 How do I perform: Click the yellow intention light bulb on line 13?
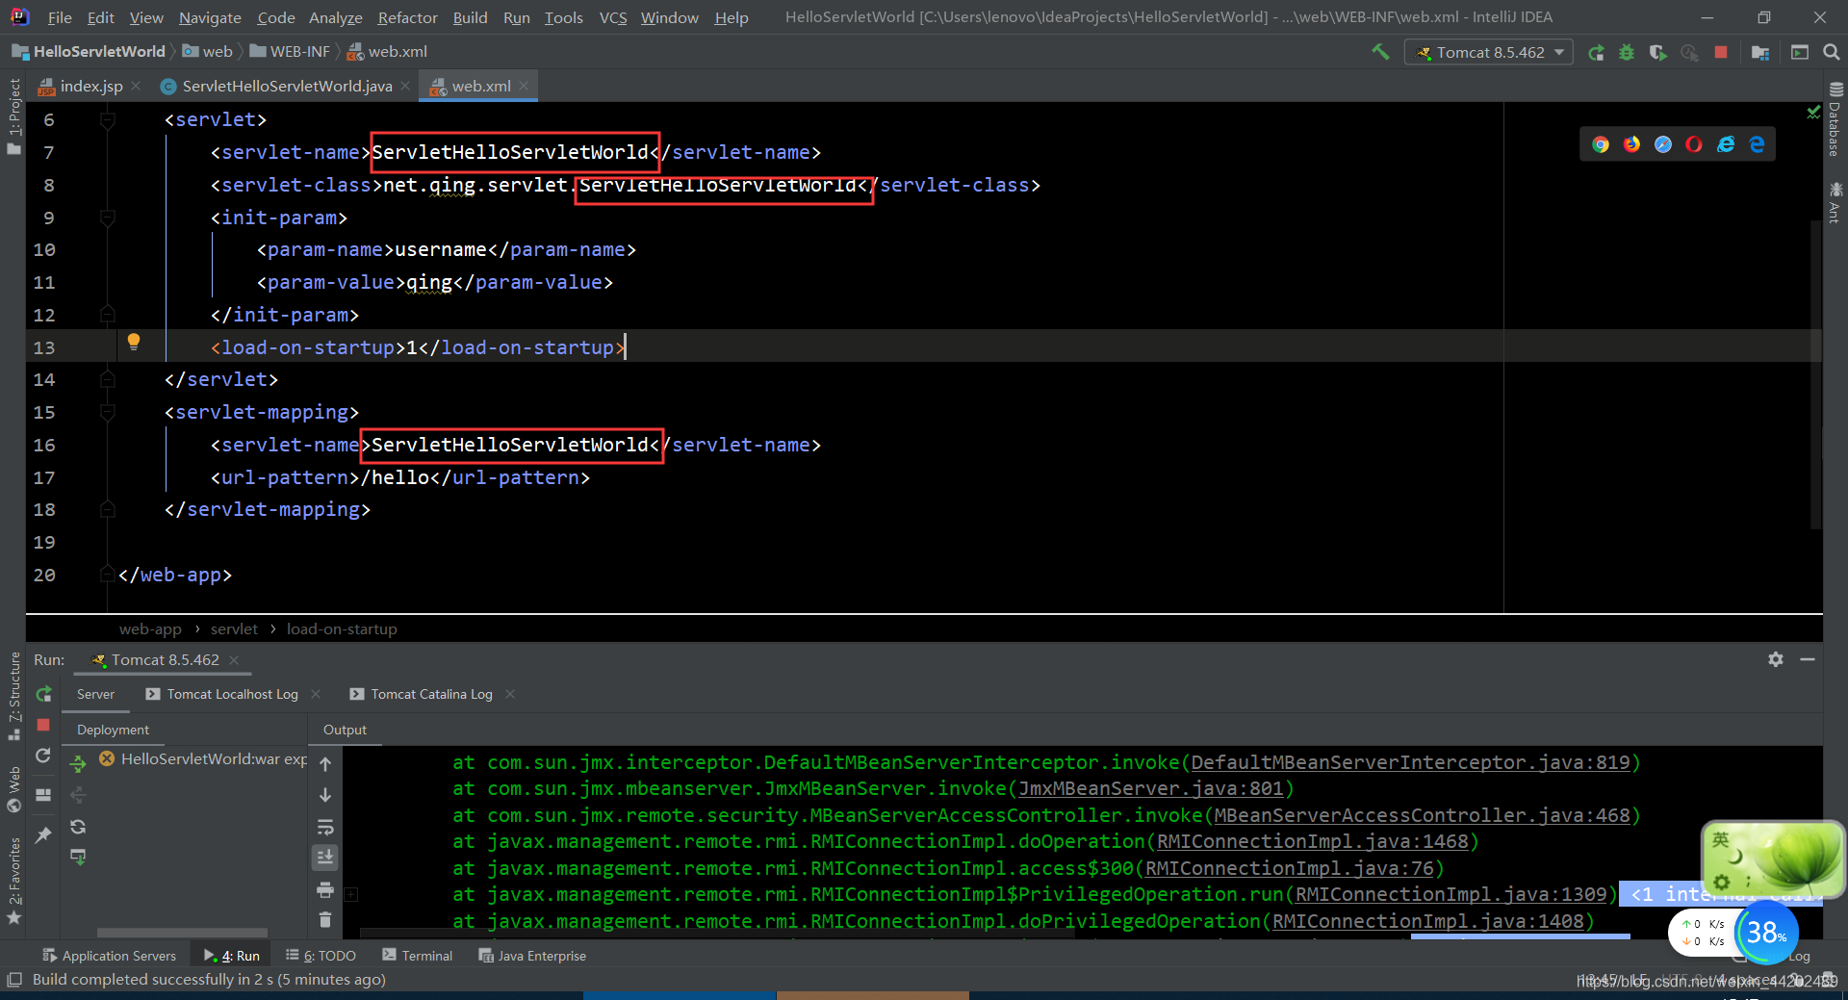[x=134, y=342]
